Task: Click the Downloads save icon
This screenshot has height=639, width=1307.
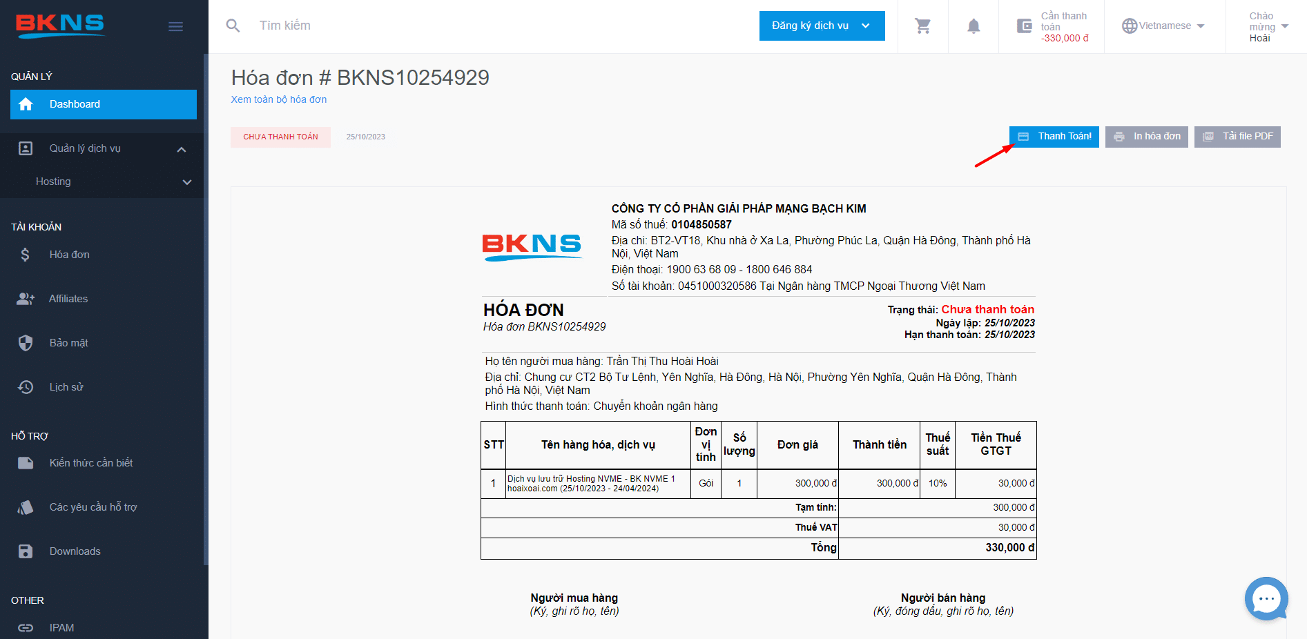Action: 26,551
